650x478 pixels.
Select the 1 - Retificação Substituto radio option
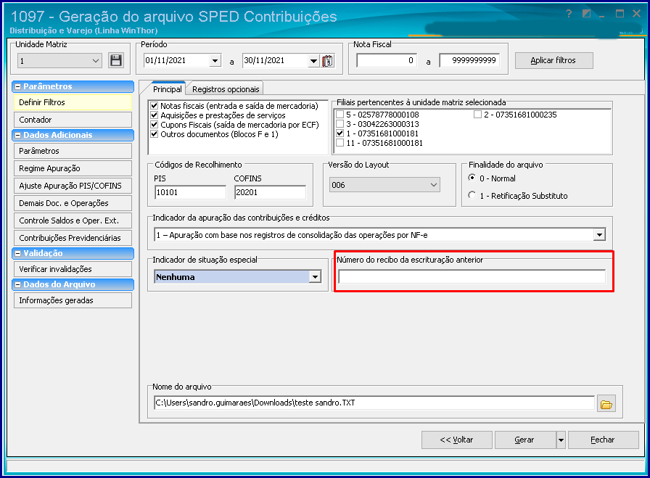coord(473,195)
